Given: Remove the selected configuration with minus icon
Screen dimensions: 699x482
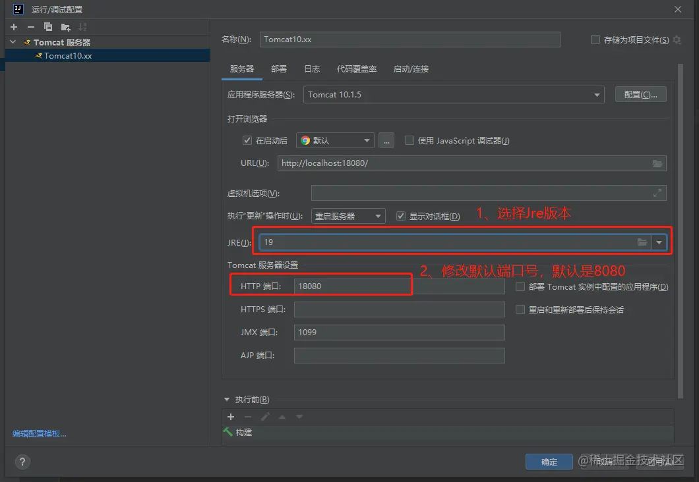Looking at the screenshot, I should coord(31,27).
